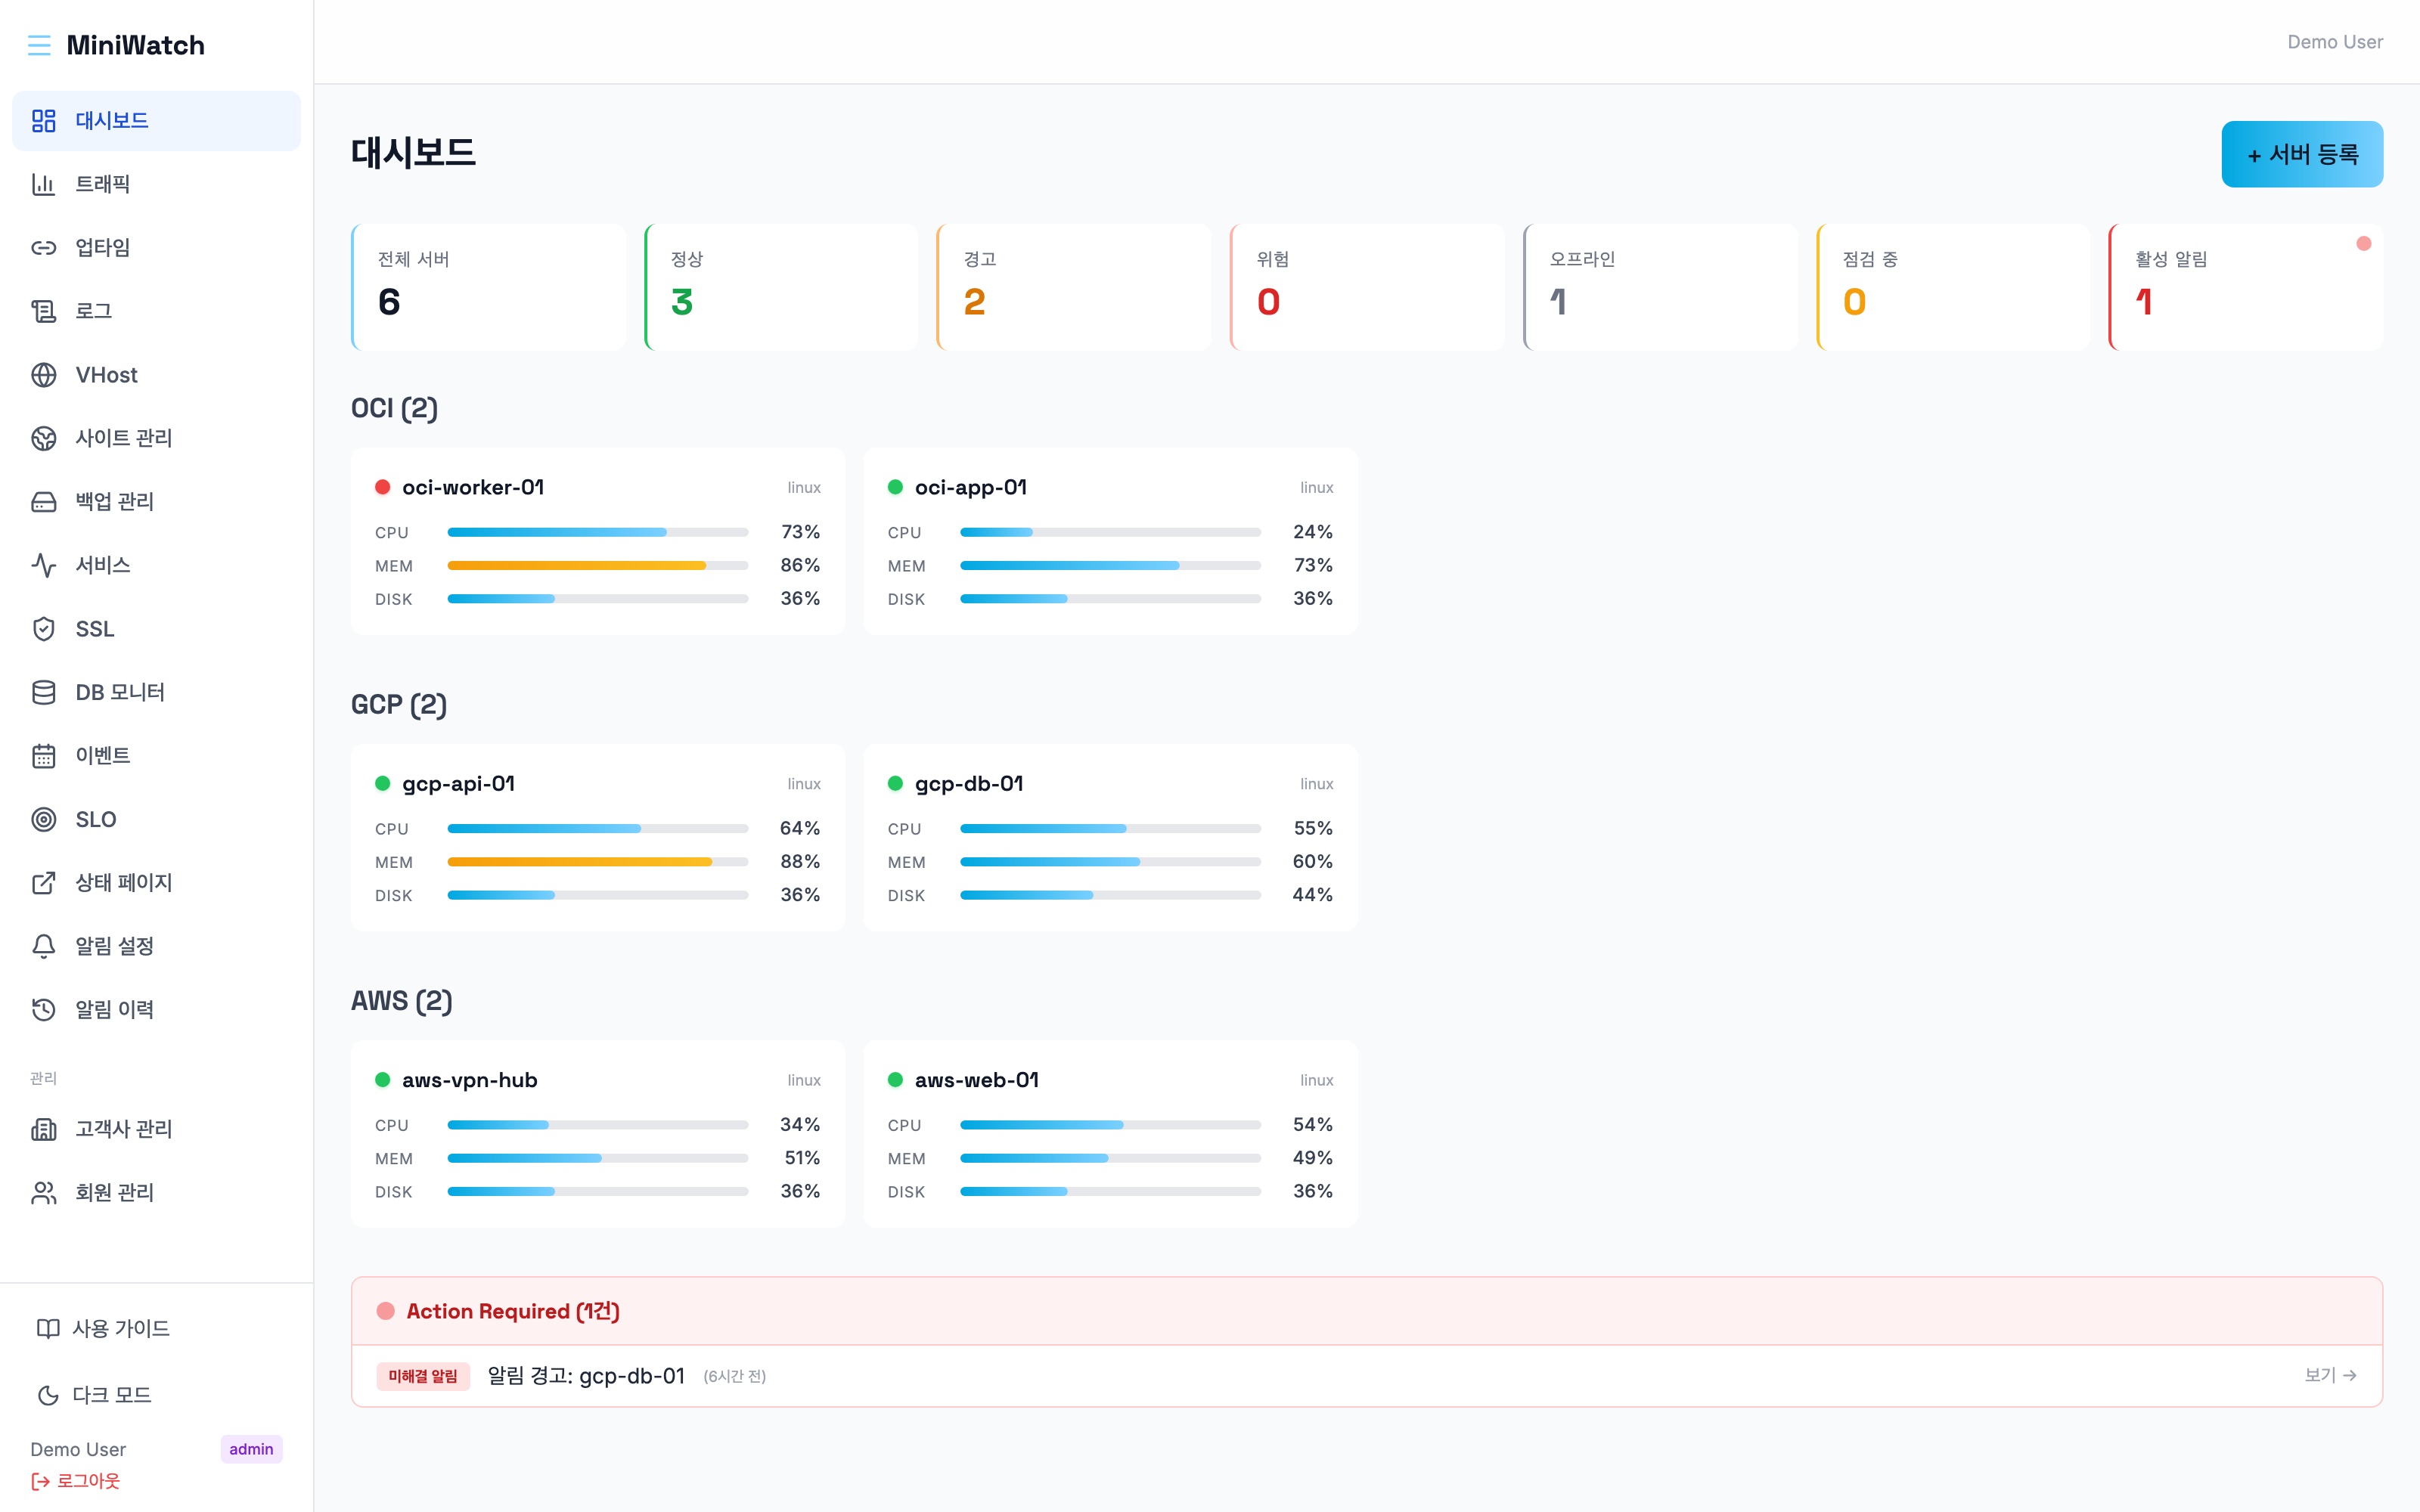Click the 로그 scroll icon
Screen dimensions: 2420x1512
tap(44, 311)
